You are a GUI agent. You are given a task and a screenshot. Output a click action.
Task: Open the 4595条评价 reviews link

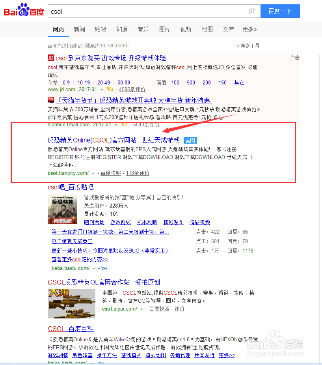point(132,89)
